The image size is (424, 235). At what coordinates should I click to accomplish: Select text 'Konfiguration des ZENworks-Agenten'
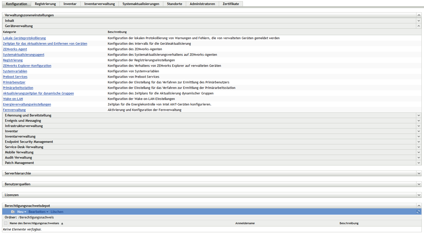click(135, 49)
